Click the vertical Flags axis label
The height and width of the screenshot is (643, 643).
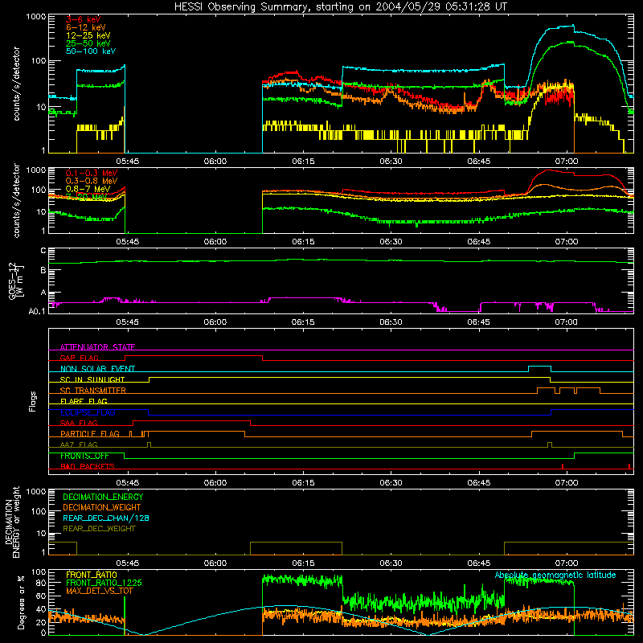[33, 401]
